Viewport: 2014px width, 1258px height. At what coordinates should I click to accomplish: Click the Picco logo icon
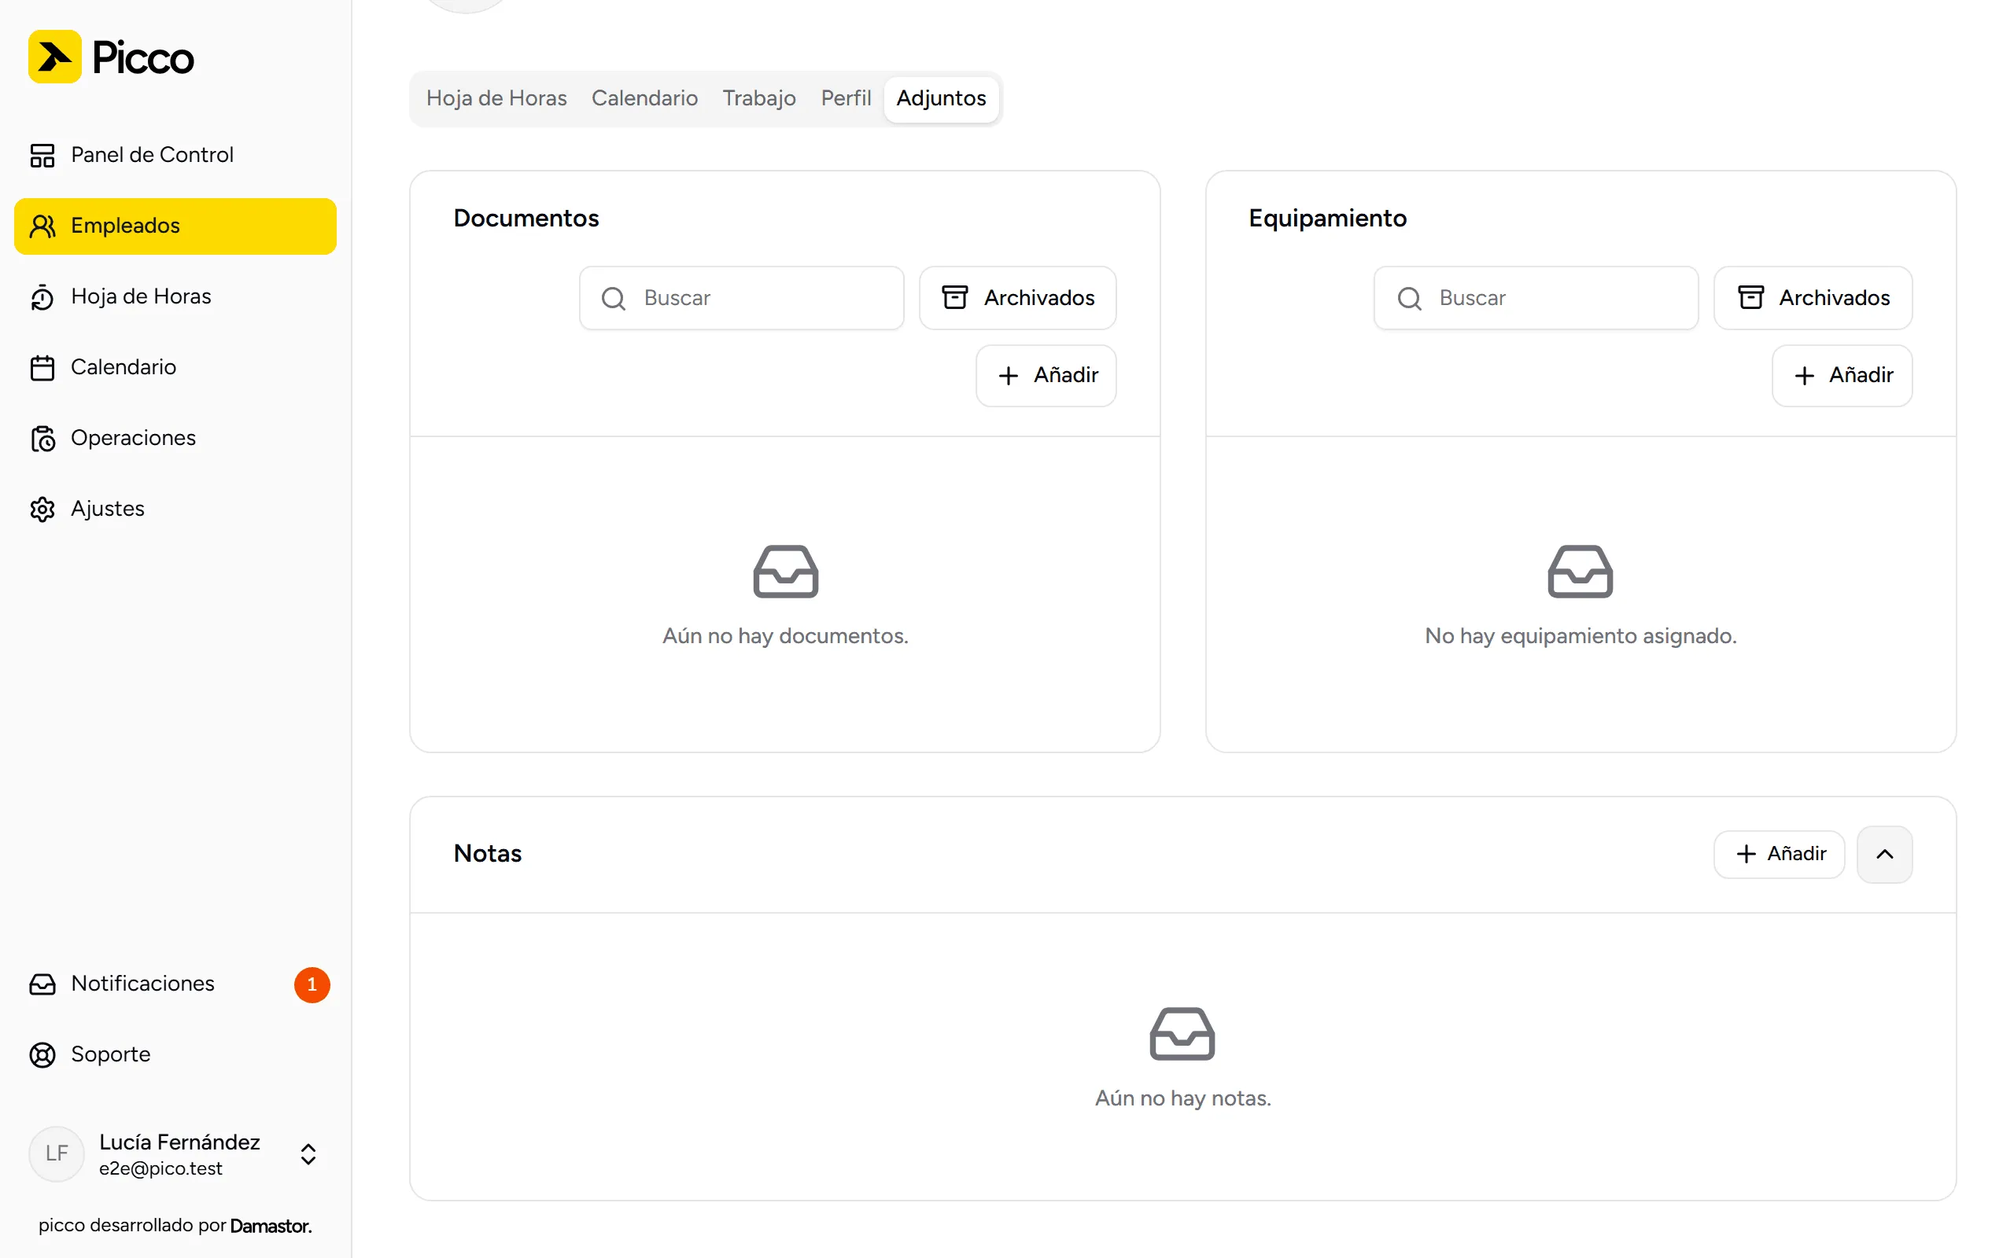[x=55, y=57]
